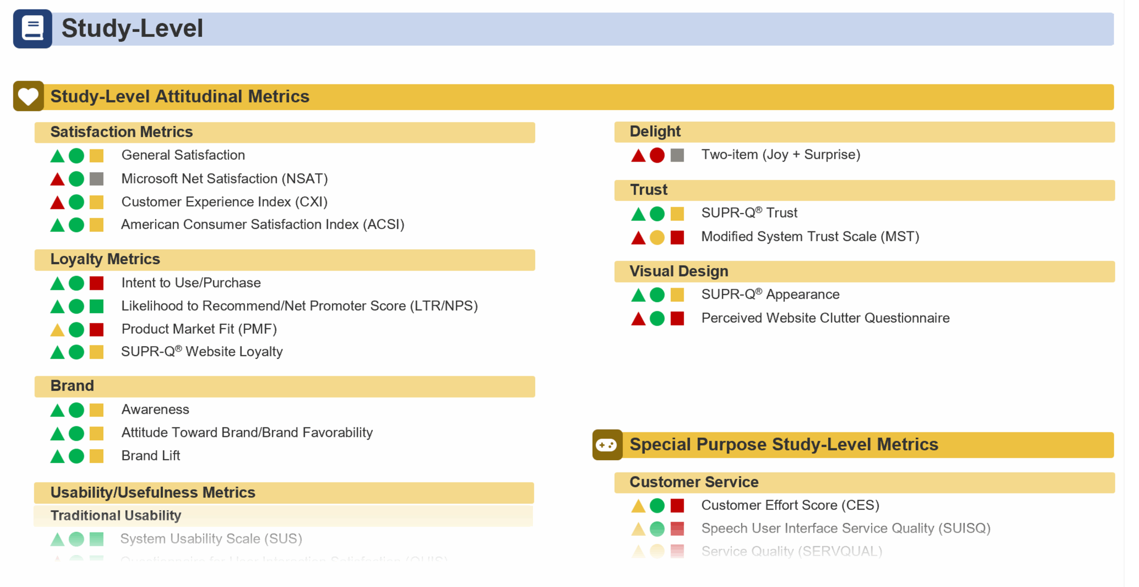Viewport: 1139px width, 587px height.
Task: Click the Study-Level Attitudinal Metrics title banner
Action: click(180, 97)
